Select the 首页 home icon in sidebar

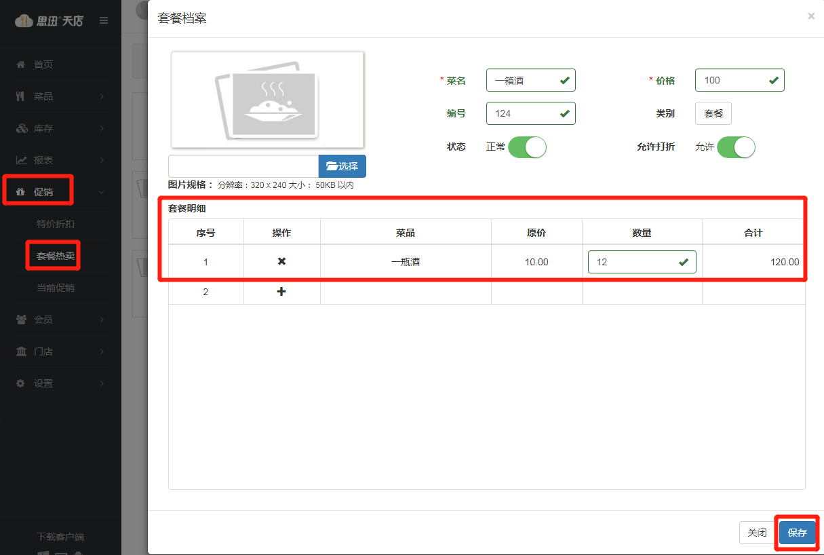22,64
